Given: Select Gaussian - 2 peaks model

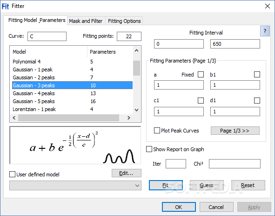Looking at the screenshot, I should point(72,77).
